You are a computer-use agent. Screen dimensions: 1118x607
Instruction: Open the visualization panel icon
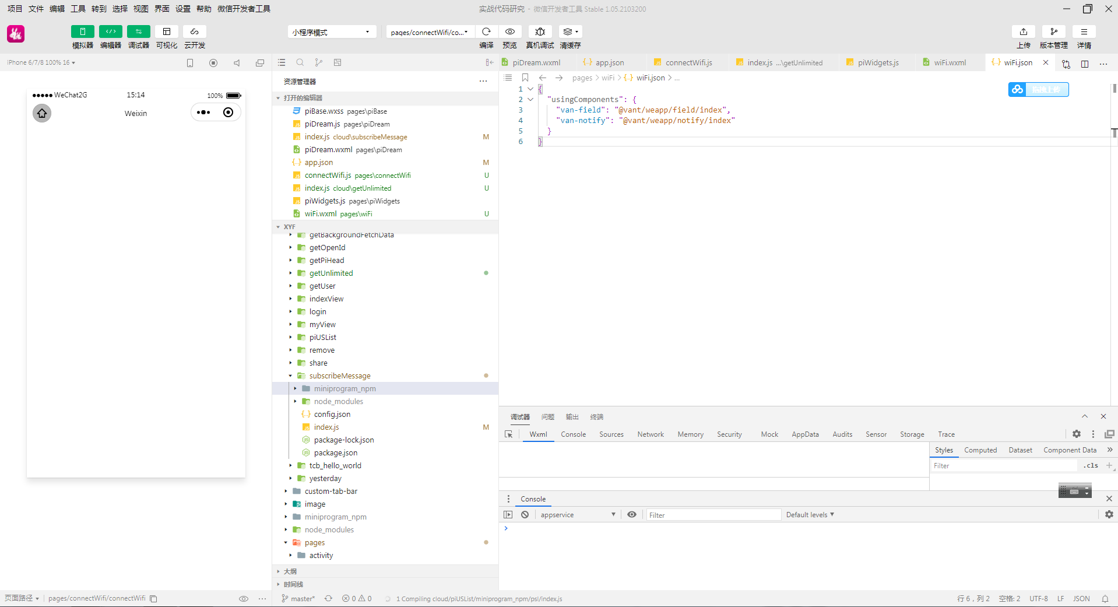pyautogui.click(x=167, y=31)
